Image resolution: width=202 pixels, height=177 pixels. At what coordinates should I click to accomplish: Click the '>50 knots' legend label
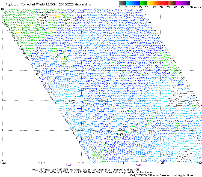pos(194,7)
